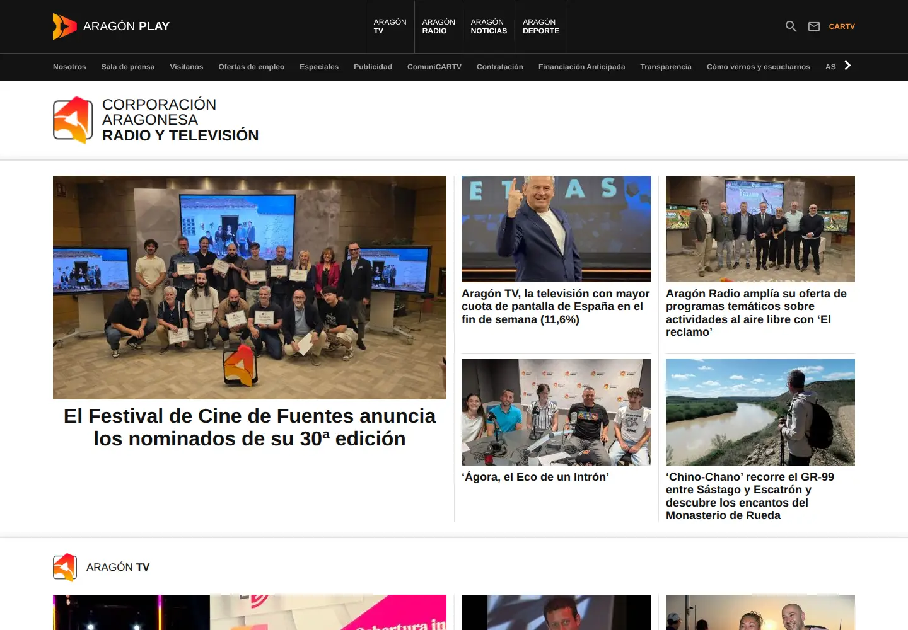Click the Corporación Aragonesa Radio y Televisión title
Viewport: 908px width, 630px height.
(180, 120)
